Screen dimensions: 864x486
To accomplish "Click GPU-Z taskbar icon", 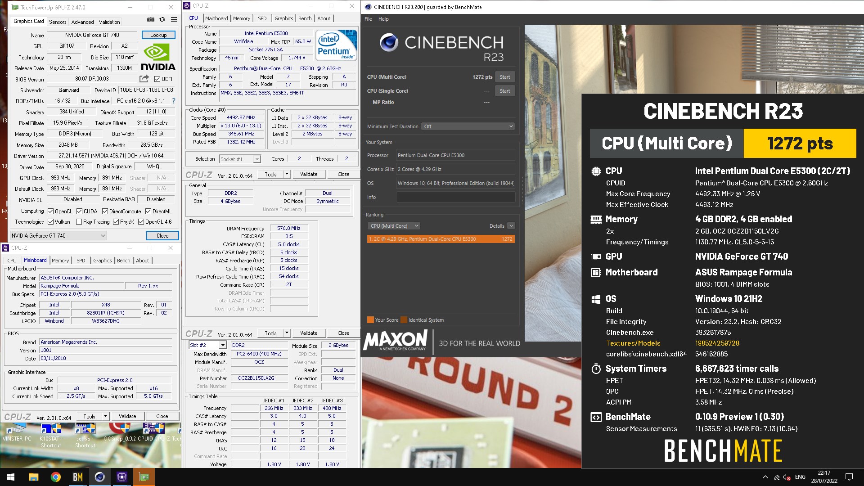I will (x=144, y=477).
